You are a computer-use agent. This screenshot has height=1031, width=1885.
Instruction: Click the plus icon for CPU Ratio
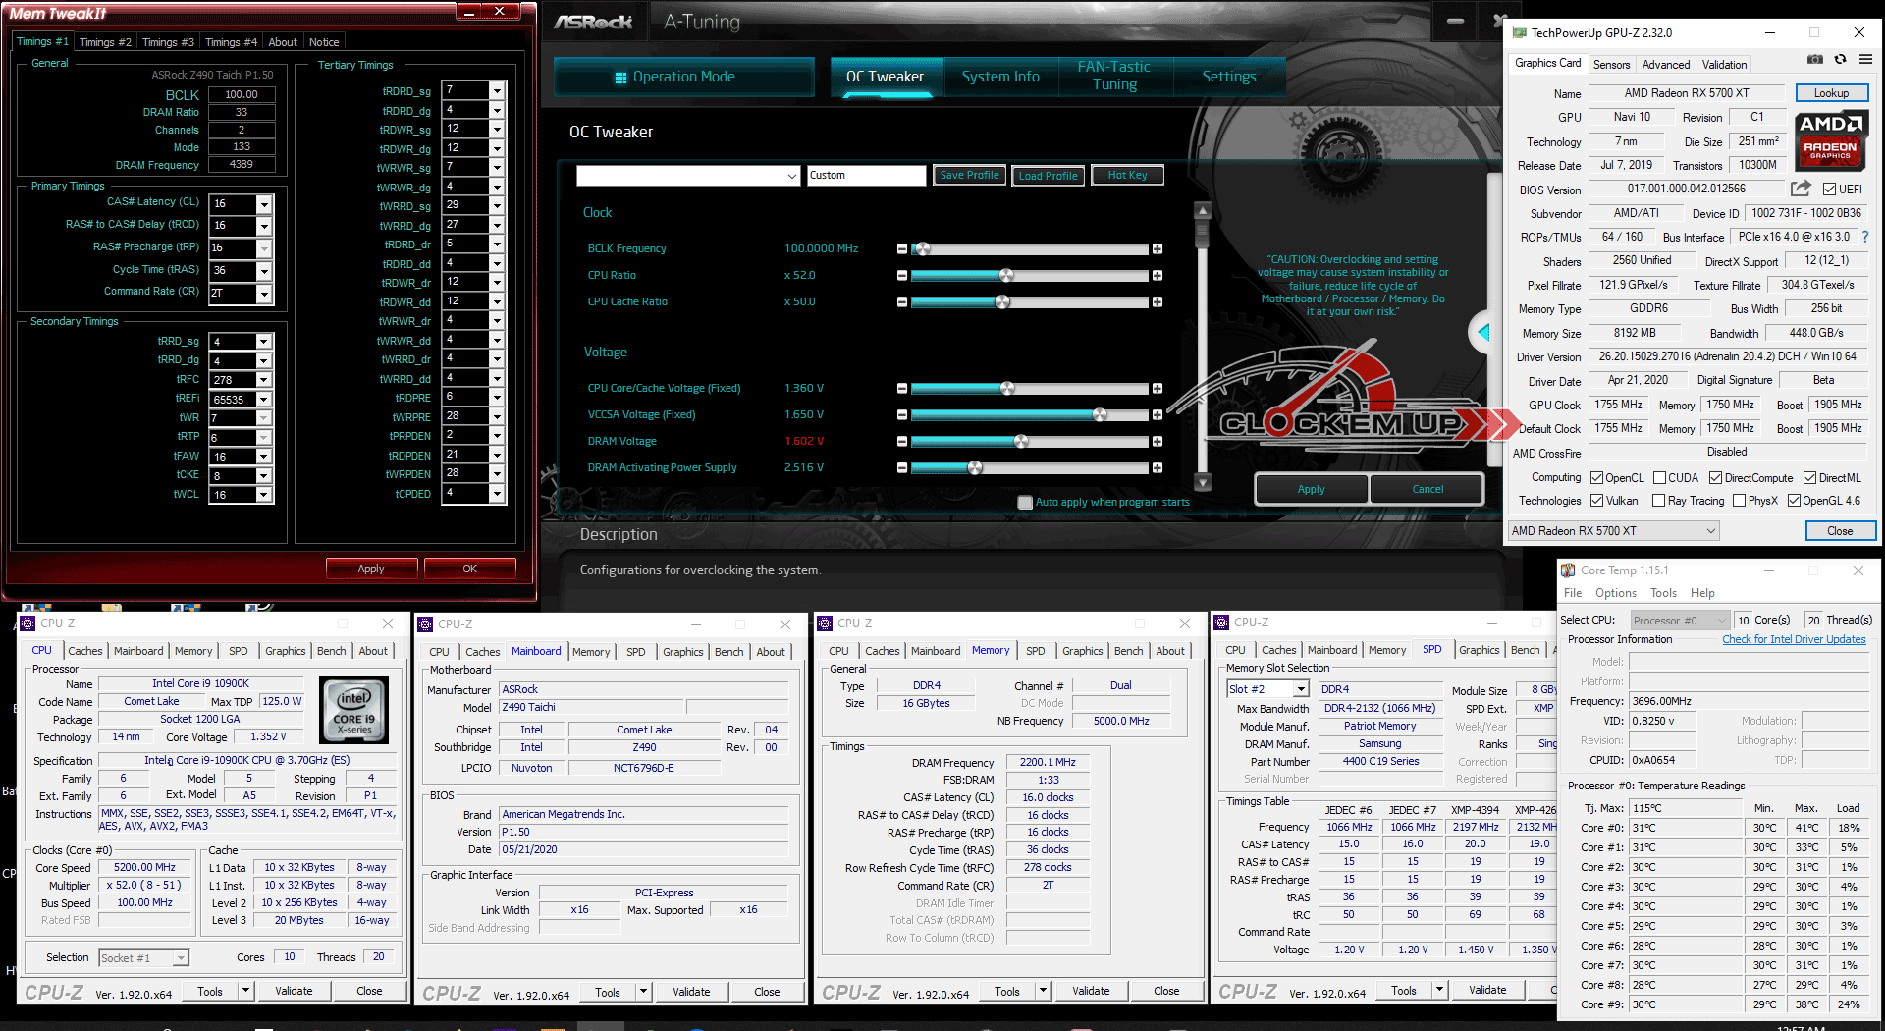1158,276
